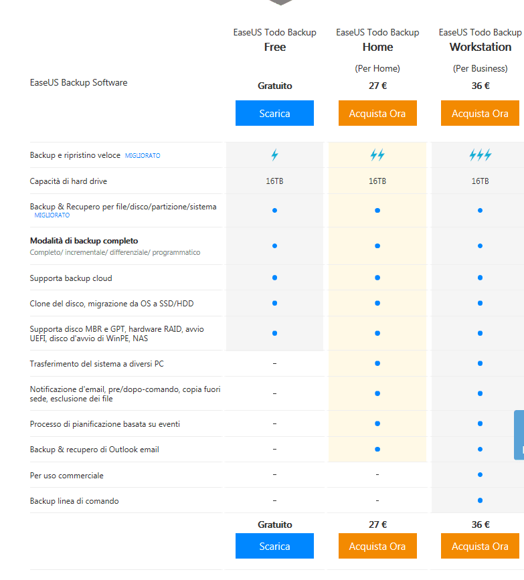Click Workstation dot for commercial use row
This screenshot has height=580, width=524.
(x=480, y=474)
